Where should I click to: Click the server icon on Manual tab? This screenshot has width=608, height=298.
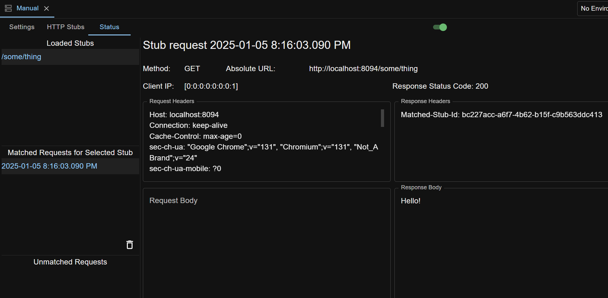pos(8,8)
